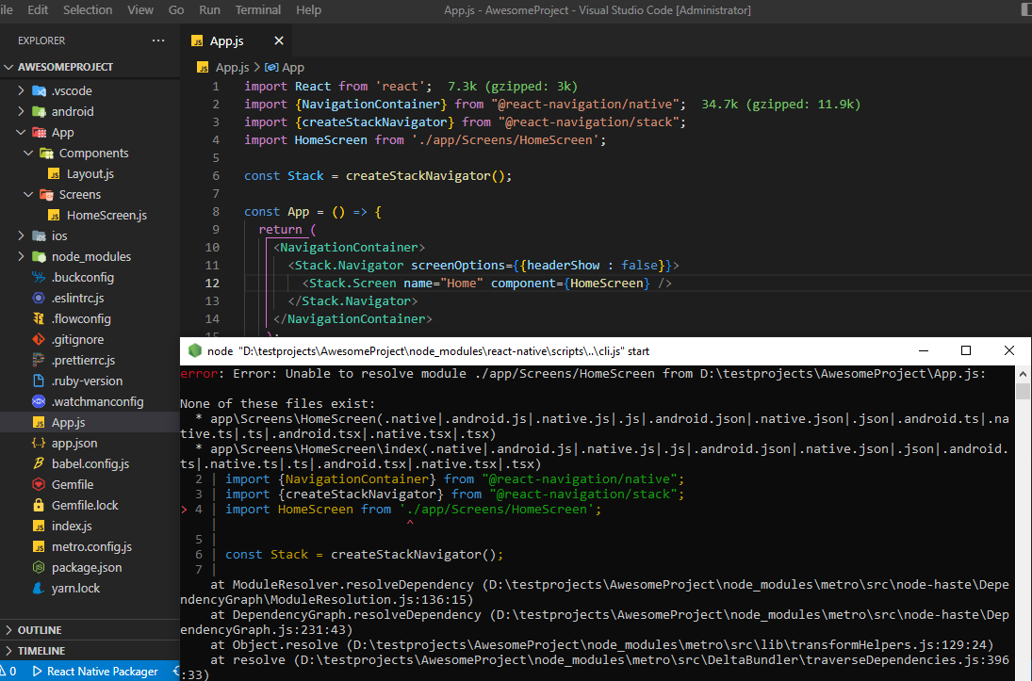
Task: Click App.js in the editor breadcrumb
Action: (x=223, y=67)
